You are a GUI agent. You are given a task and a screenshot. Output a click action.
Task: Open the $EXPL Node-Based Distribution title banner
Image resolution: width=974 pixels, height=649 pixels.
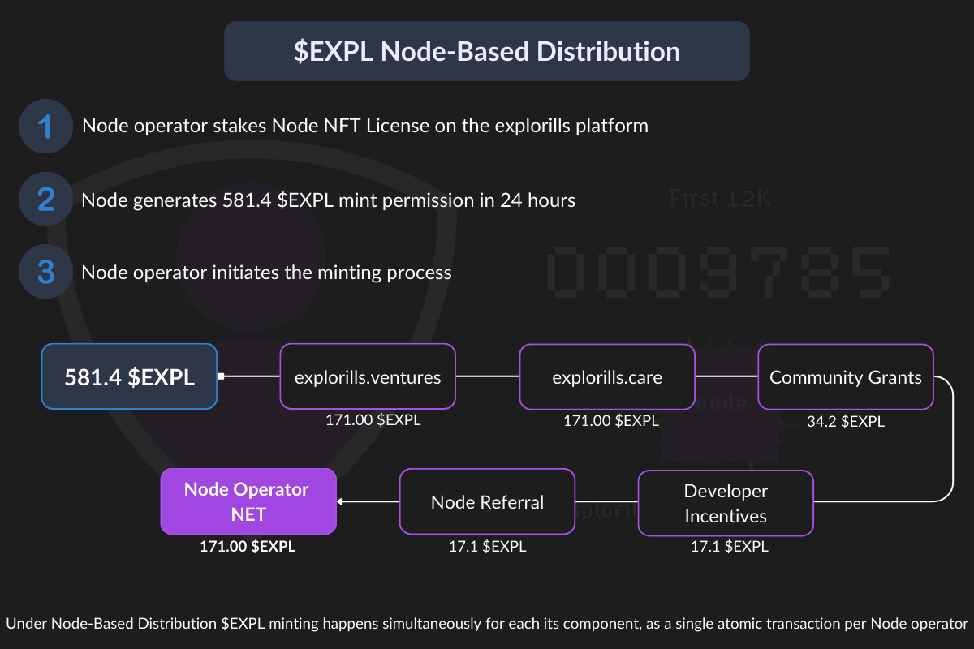click(x=486, y=51)
